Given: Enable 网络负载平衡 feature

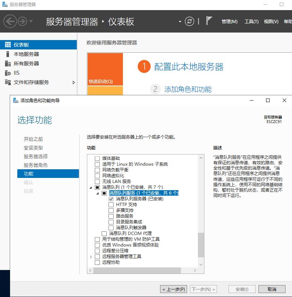Looking at the screenshot, I should [x=98, y=170].
